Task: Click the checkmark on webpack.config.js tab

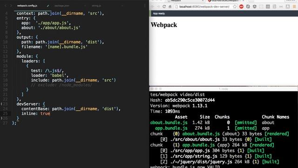Action: click(x=48, y=6)
